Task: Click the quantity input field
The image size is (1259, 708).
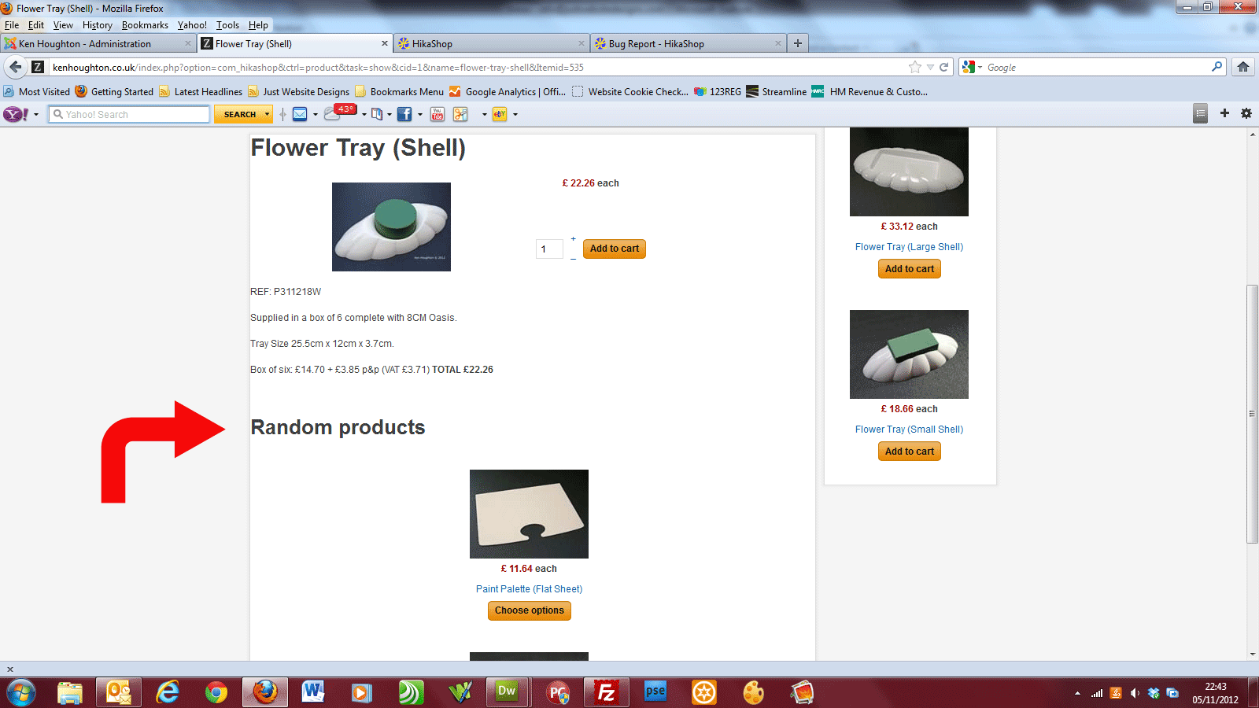Action: [549, 249]
